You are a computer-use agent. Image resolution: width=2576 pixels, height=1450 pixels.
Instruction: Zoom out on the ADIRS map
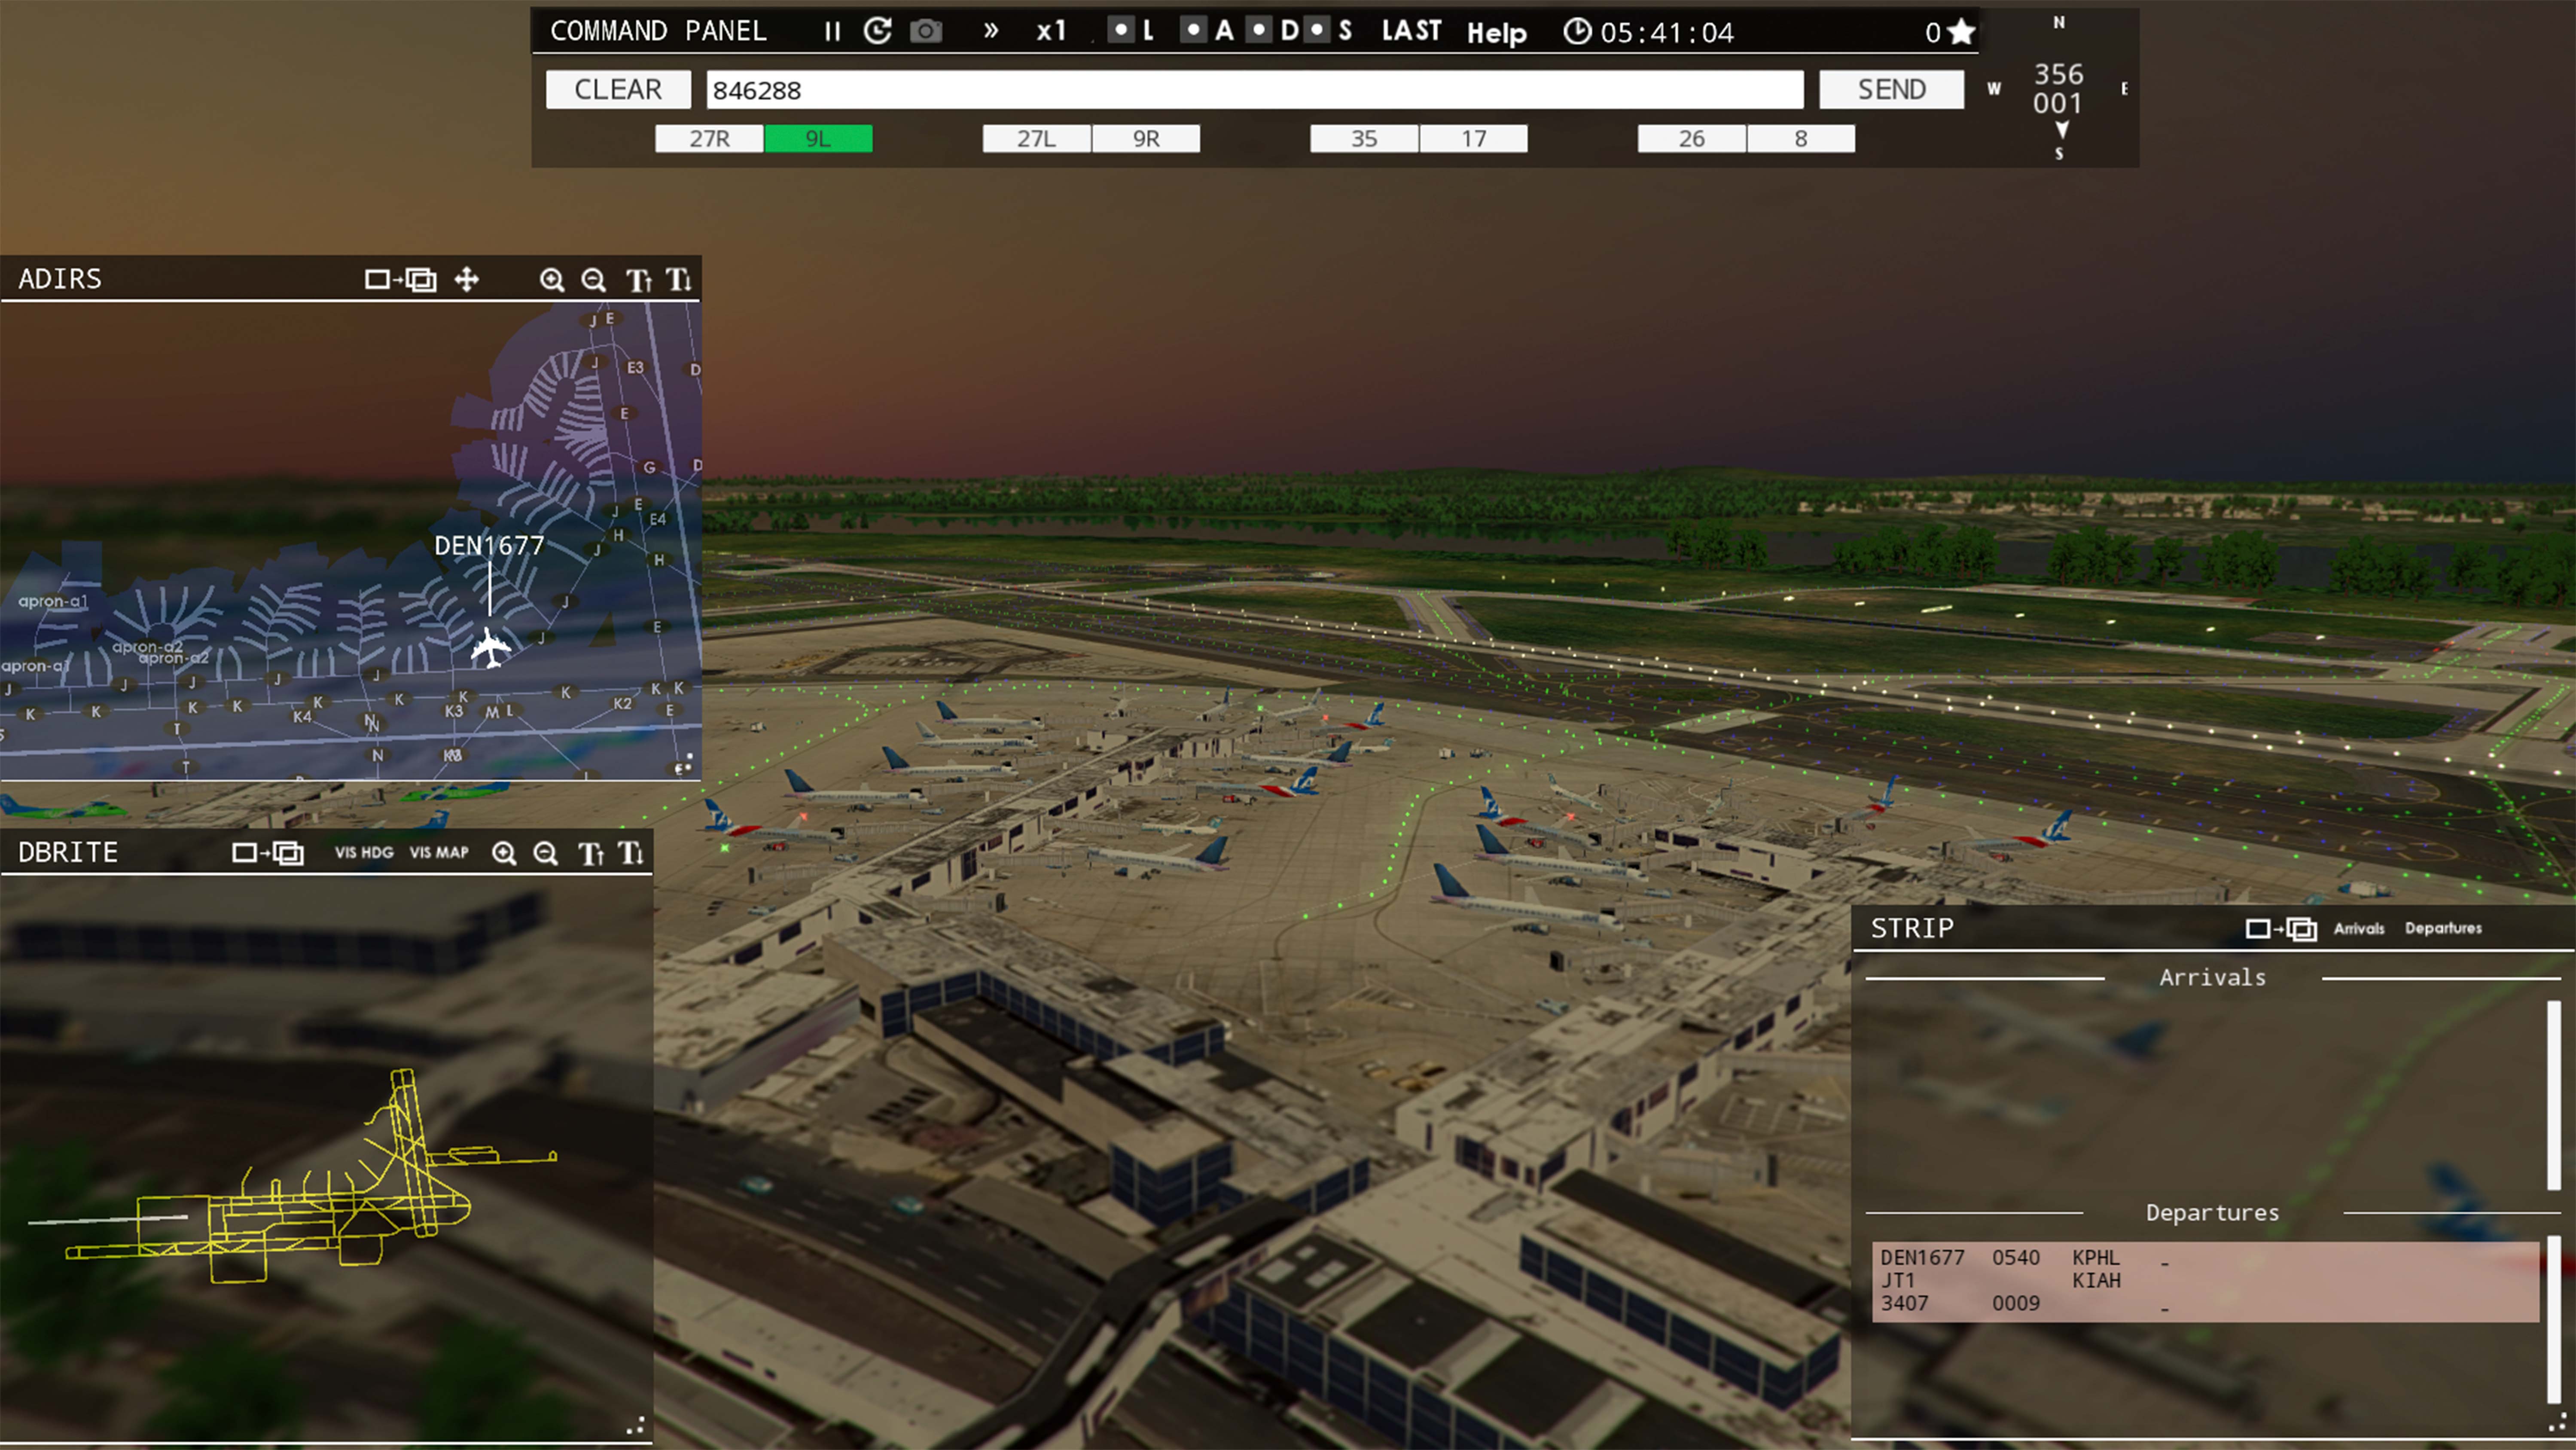[x=594, y=281]
